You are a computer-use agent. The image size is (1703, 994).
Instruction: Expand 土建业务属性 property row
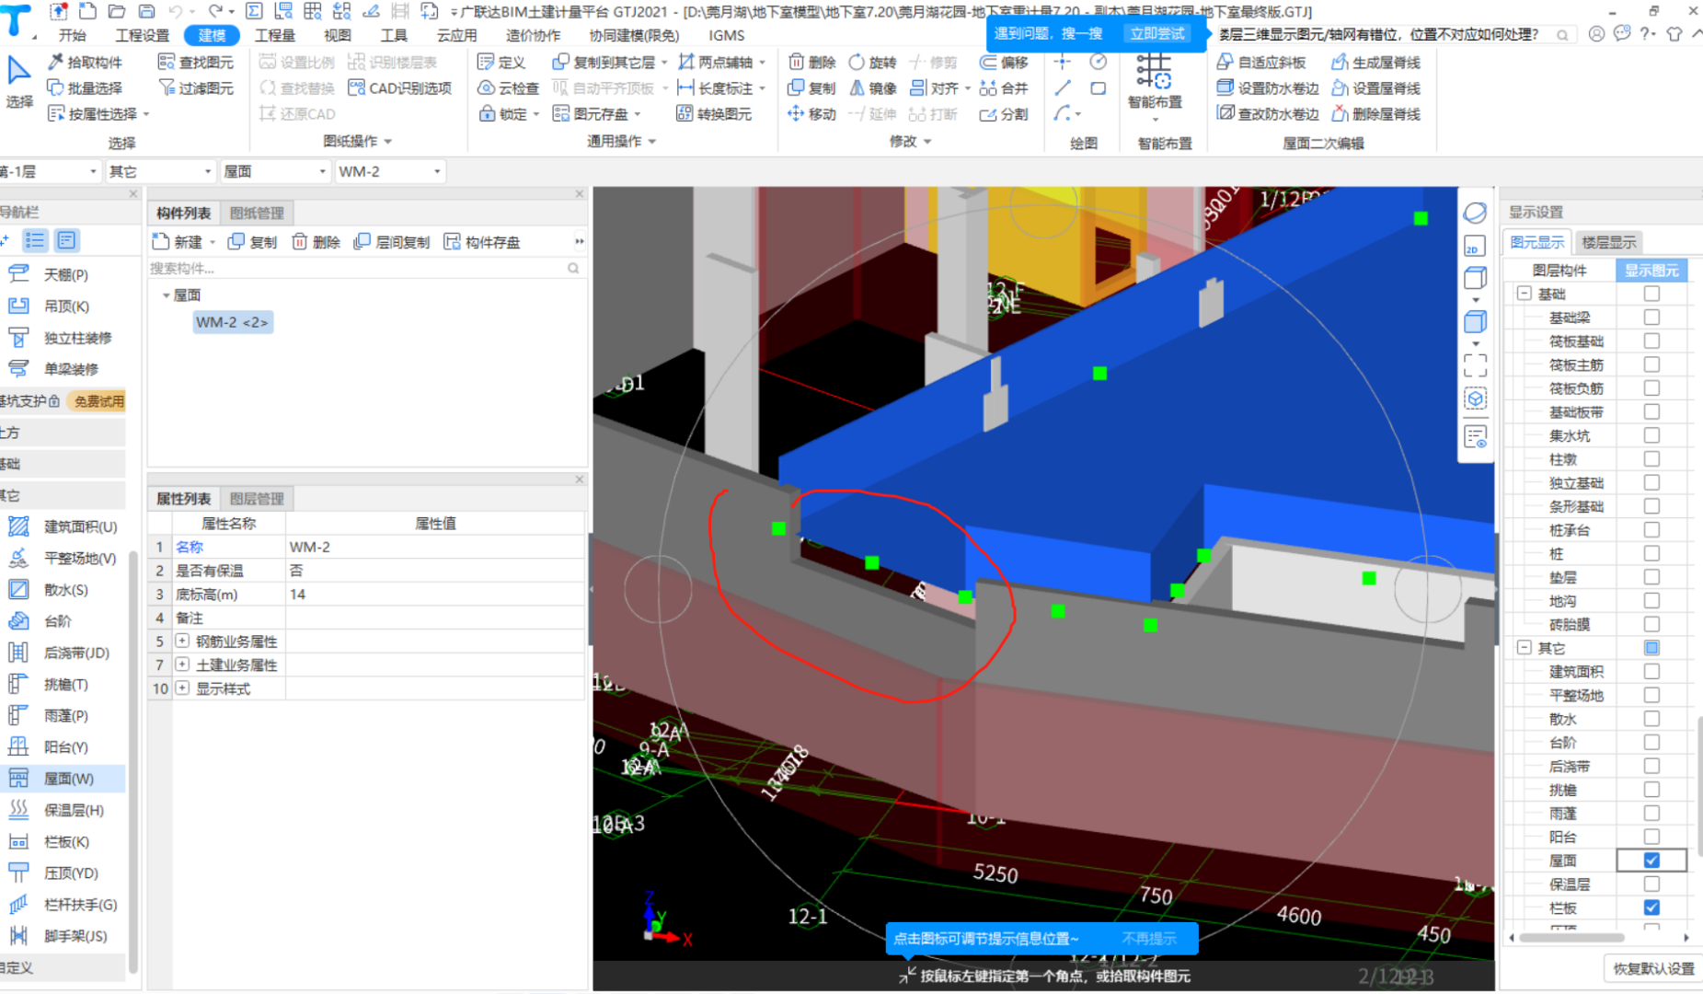point(182,664)
